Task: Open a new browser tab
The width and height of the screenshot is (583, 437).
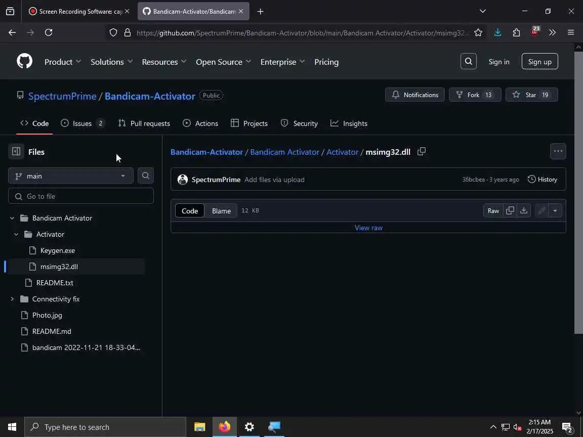Action: pyautogui.click(x=260, y=12)
